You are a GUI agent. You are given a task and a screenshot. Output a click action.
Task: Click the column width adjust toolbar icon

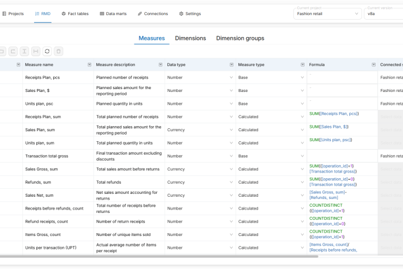(36, 51)
